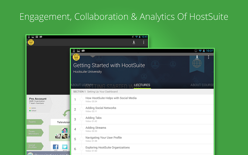The width and height of the screenshot is (248, 155).
Task: Tap the Video 01:42 duration text
Action: 91,121
